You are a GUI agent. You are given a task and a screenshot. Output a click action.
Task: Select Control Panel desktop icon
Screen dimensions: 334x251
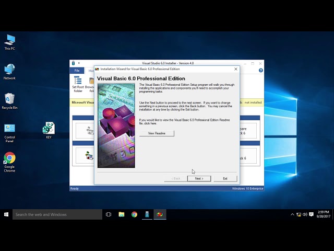[9, 133]
